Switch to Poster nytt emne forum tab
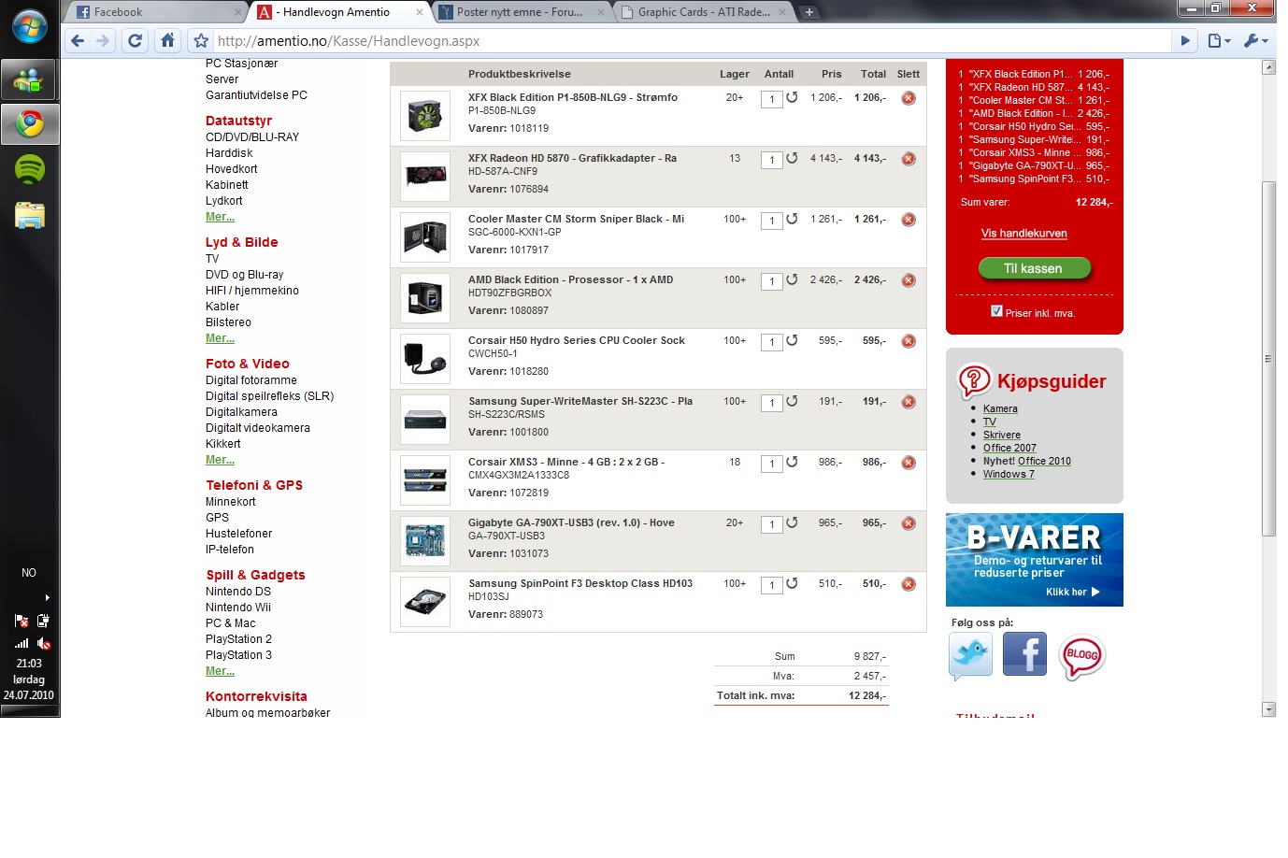The width and height of the screenshot is (1288, 858). tap(520, 12)
